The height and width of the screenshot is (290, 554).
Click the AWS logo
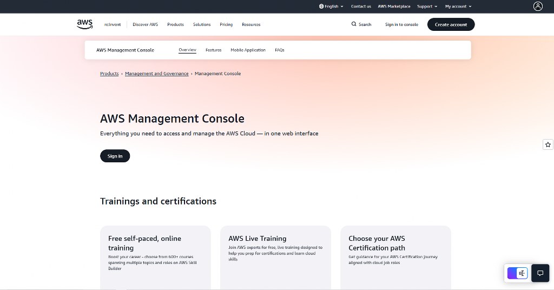click(x=85, y=24)
